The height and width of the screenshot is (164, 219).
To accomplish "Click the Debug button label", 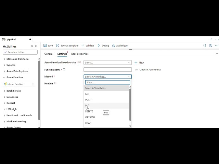I will (105, 45).
